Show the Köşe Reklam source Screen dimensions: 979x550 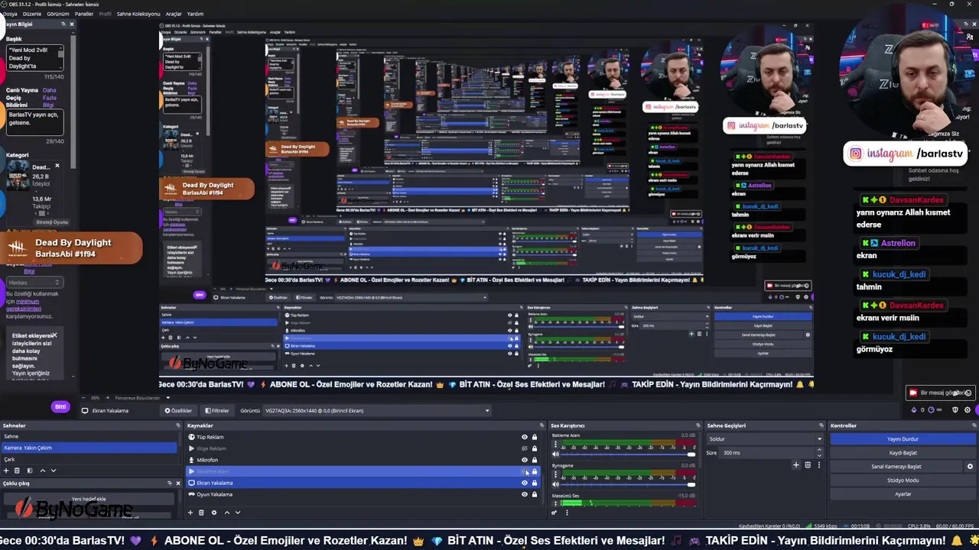click(x=525, y=448)
